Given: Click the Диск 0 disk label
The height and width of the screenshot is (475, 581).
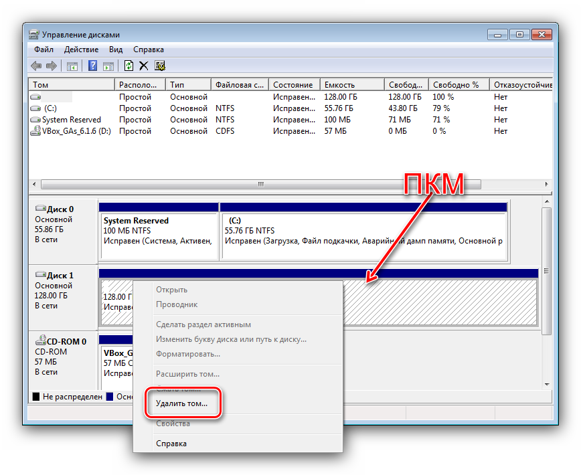Looking at the screenshot, I should [x=60, y=209].
